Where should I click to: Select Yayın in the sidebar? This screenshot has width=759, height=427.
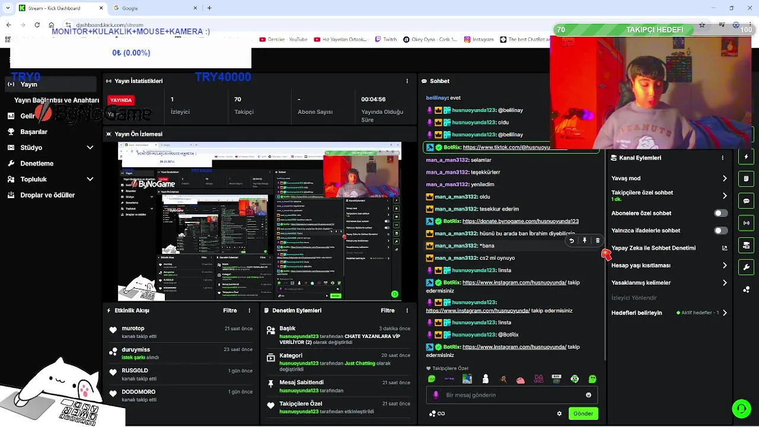51,84
